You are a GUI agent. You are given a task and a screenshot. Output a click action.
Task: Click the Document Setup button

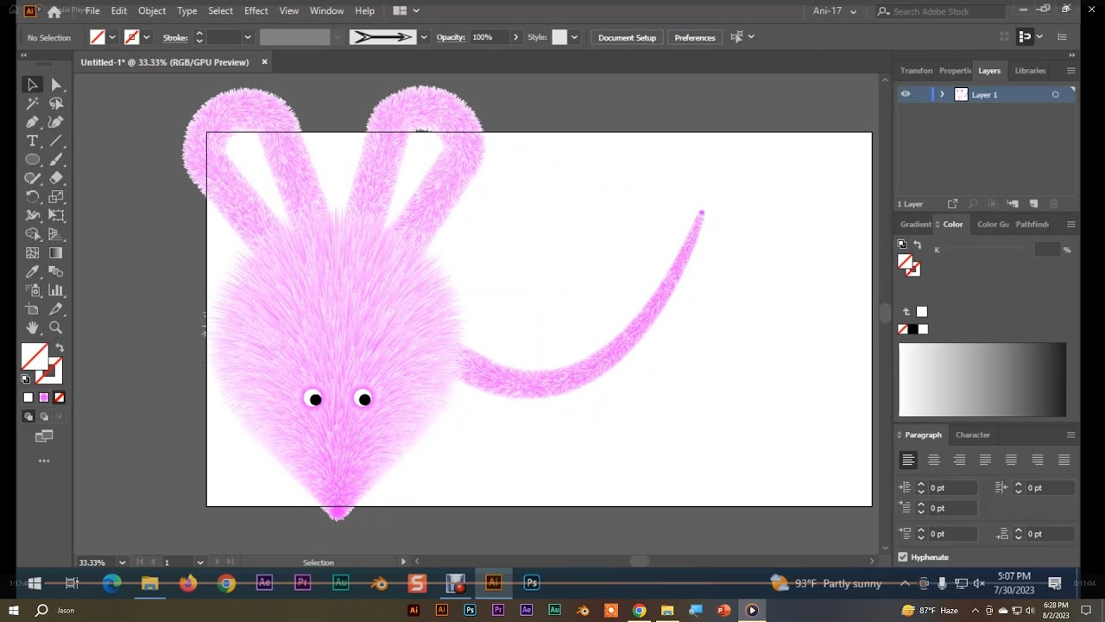pos(627,37)
